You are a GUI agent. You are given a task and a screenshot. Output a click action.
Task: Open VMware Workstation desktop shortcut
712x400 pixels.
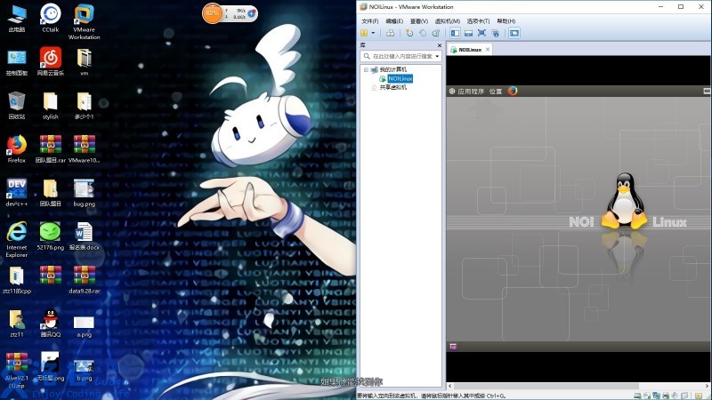pos(84,21)
